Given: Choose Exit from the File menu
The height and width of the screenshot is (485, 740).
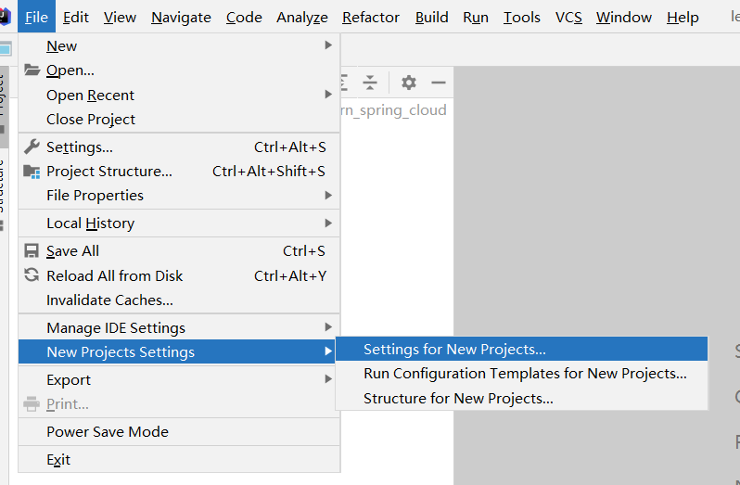Looking at the screenshot, I should (58, 459).
